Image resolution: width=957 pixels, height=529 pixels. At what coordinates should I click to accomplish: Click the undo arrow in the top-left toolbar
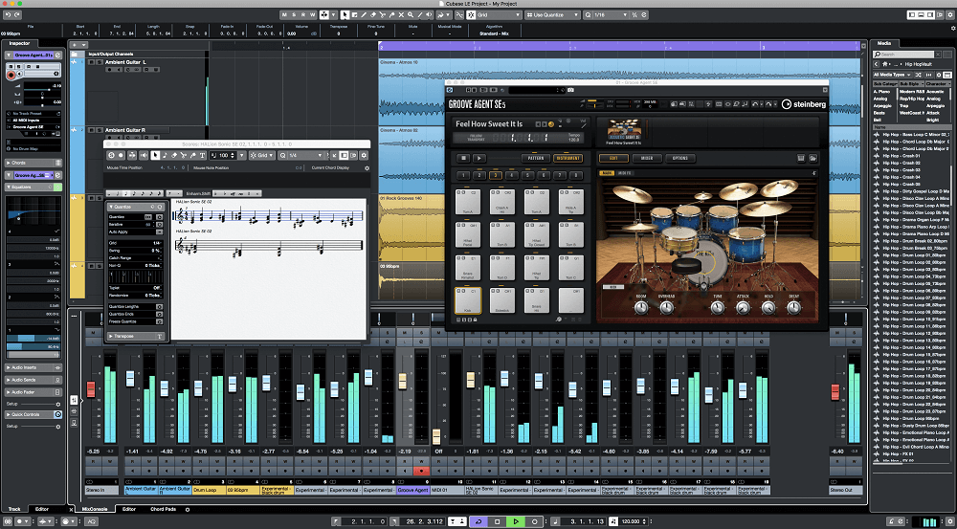tap(7, 14)
